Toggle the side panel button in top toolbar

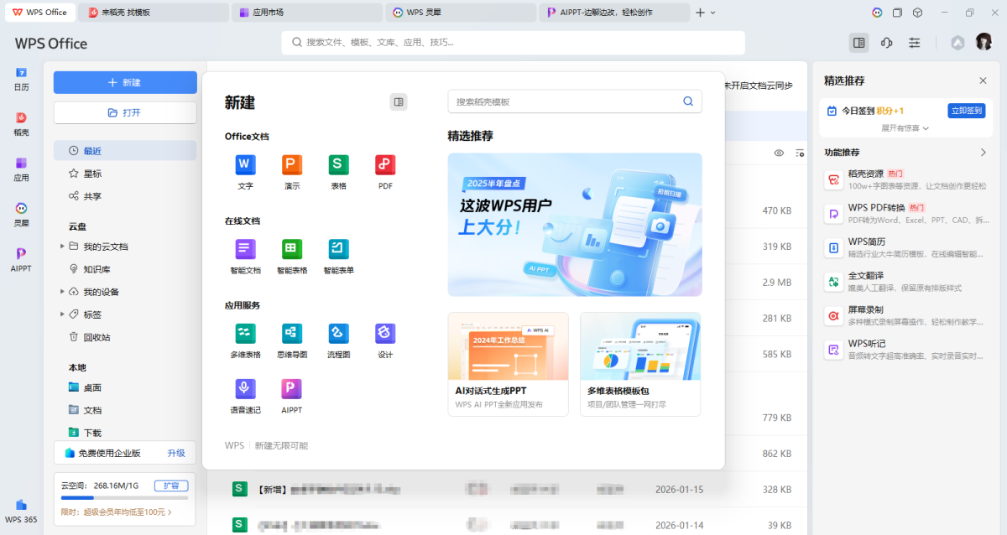pyautogui.click(x=858, y=43)
